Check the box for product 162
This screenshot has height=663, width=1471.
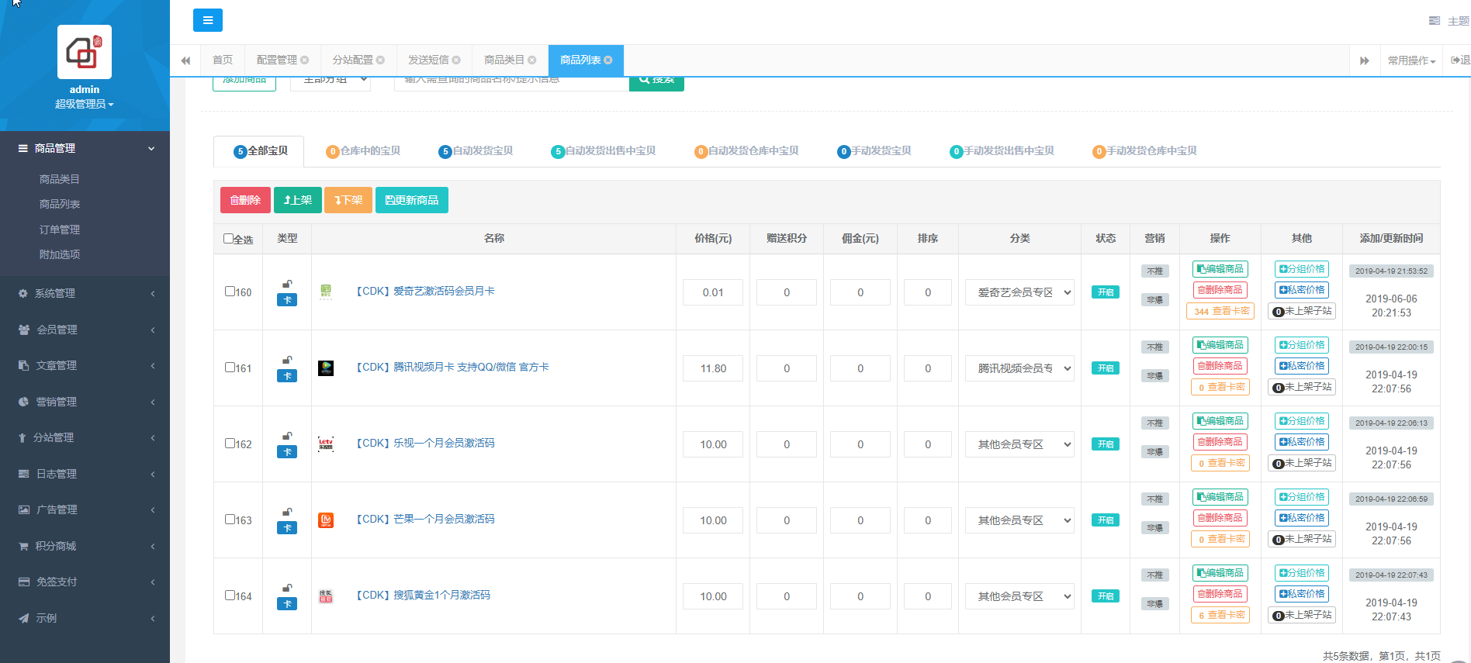point(230,444)
